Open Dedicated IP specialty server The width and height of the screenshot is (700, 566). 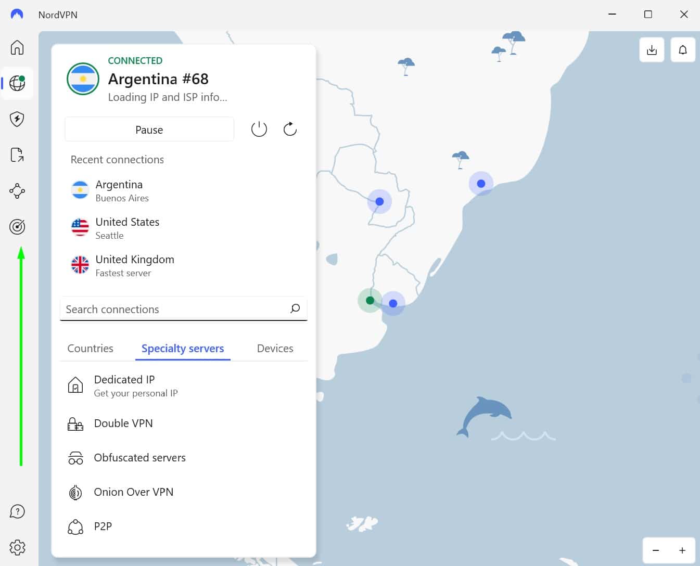(x=183, y=386)
